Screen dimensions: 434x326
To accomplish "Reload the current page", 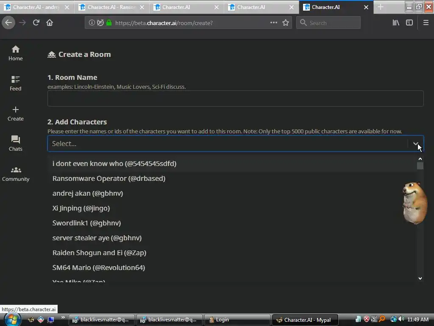I will 36,23.
